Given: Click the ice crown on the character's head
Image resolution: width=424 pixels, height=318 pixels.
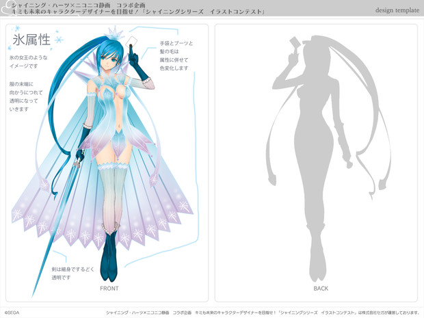Looking at the screenshot, I should point(116,34).
